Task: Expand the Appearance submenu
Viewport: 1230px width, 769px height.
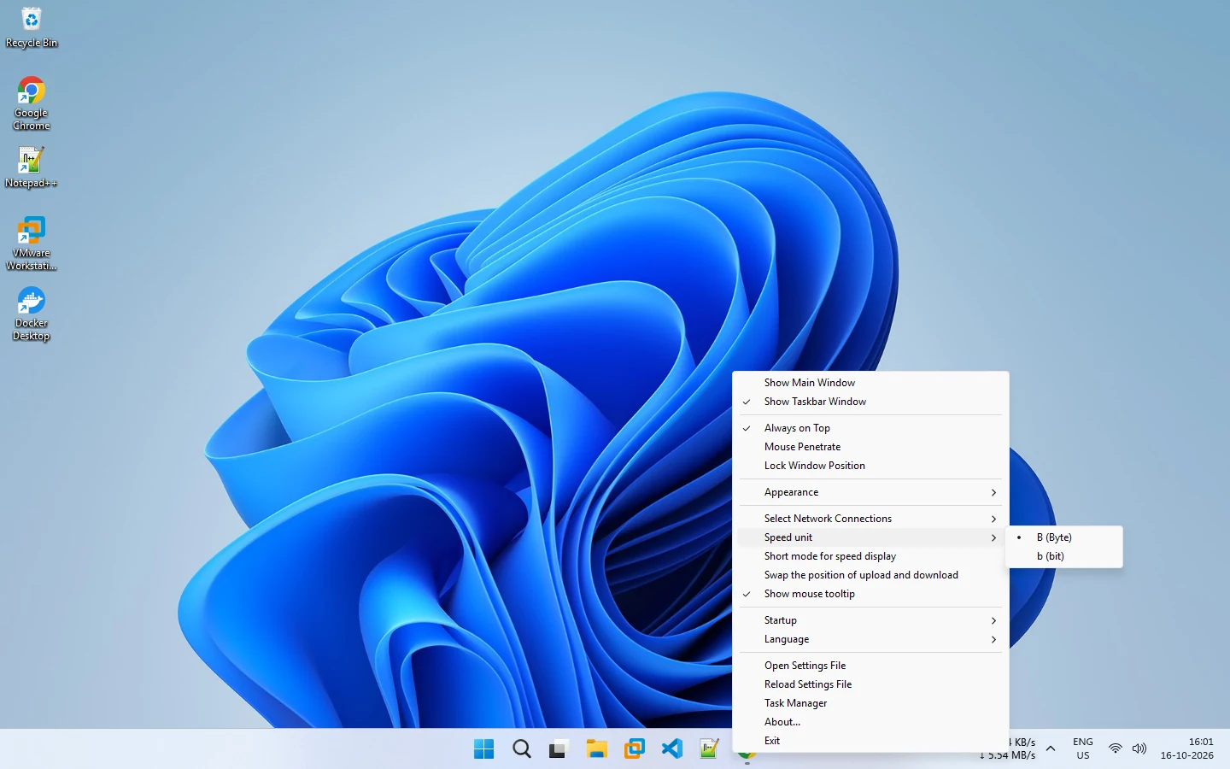Action: point(870,492)
